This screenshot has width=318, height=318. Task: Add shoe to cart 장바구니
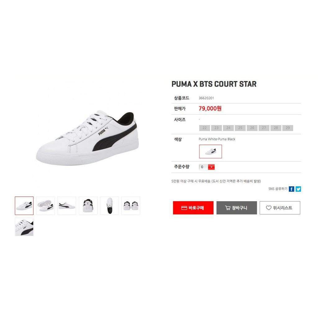tap(236, 208)
